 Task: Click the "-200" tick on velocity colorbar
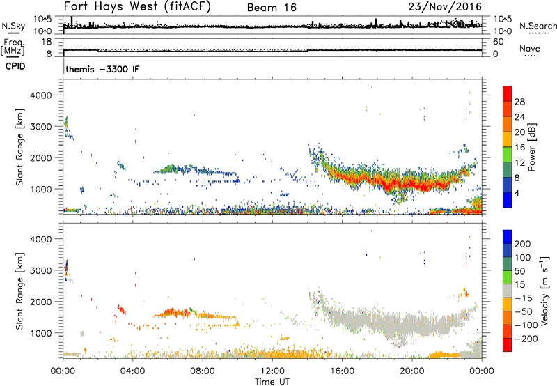(525, 339)
